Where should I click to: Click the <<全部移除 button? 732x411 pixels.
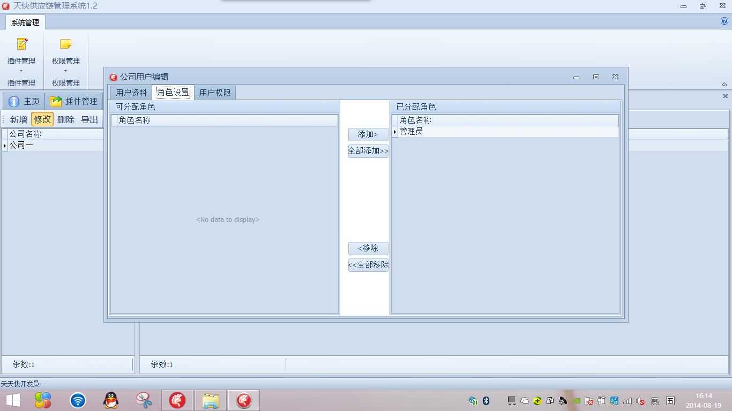coord(368,265)
